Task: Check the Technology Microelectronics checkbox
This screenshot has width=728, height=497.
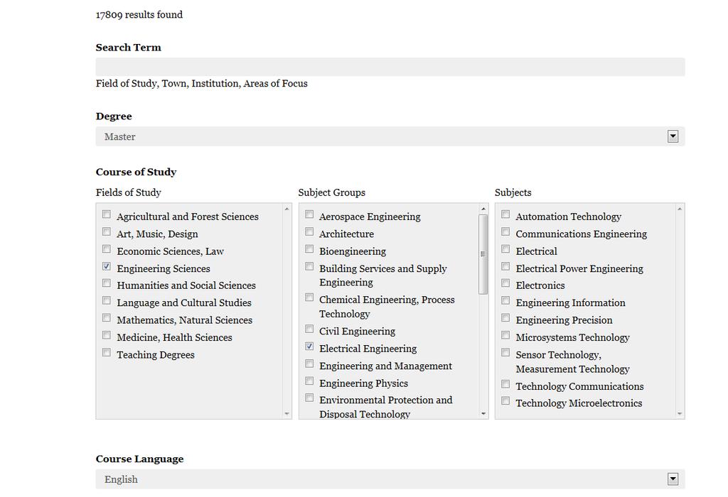Action: pos(505,400)
